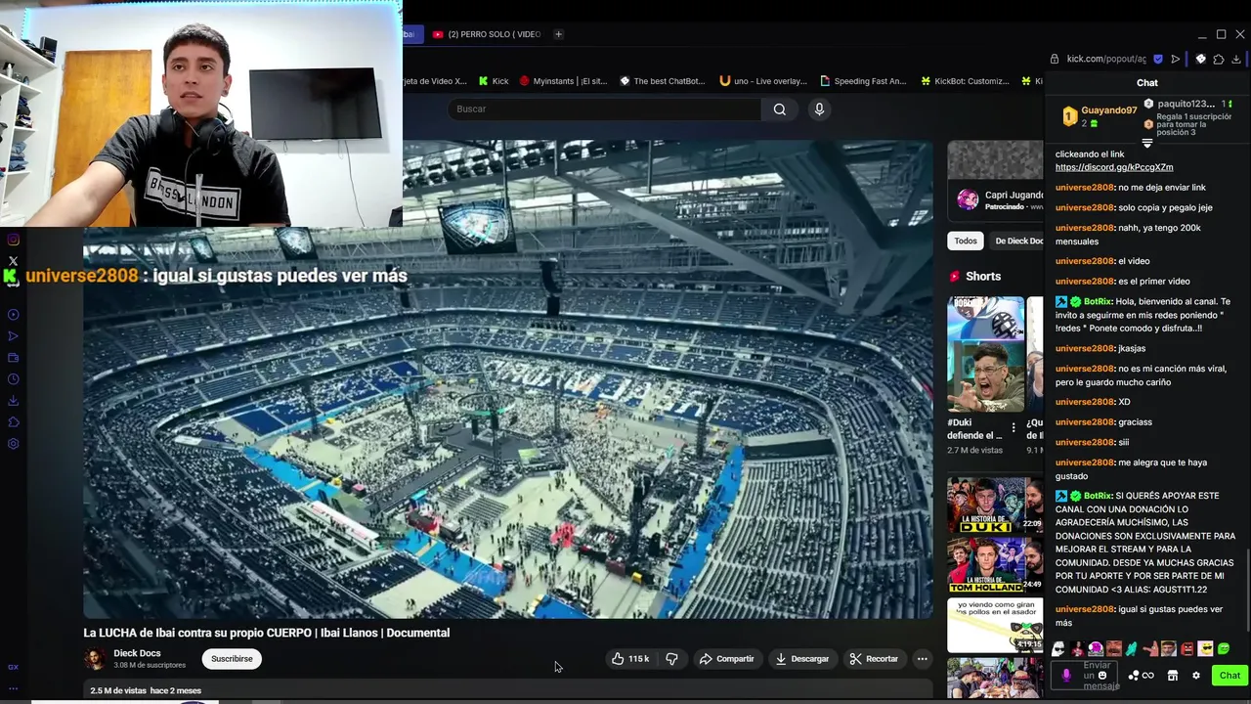Image resolution: width=1251 pixels, height=704 pixels.
Task: Activate YouTube voice search microphone
Action: [x=819, y=109]
